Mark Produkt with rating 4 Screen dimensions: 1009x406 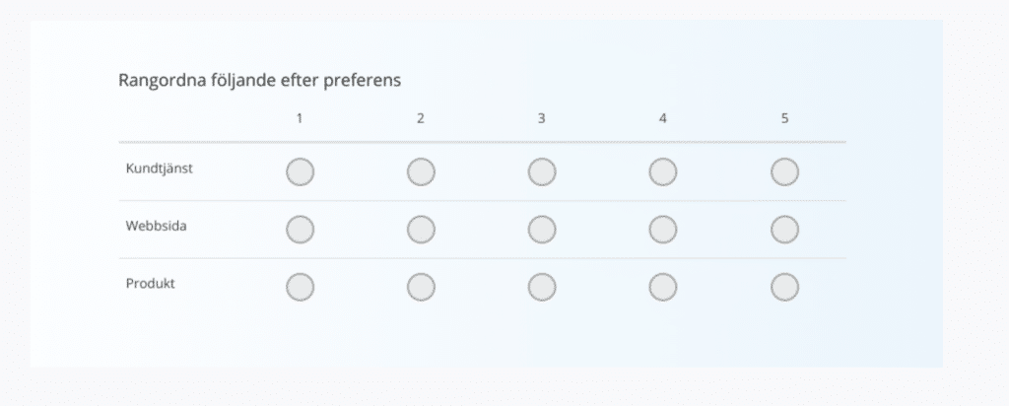(x=663, y=287)
